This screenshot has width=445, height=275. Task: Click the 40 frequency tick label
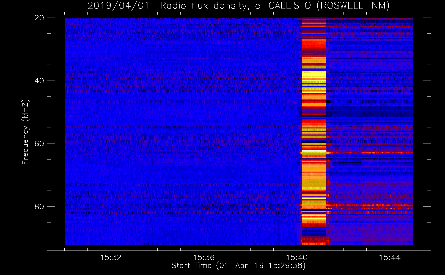coord(39,81)
